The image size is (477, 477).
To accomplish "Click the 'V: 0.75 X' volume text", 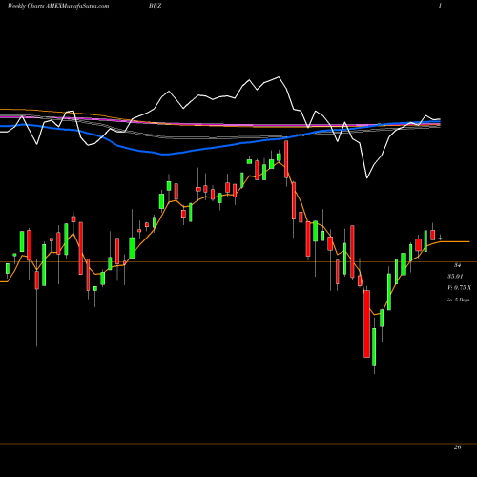I will 459,288.
